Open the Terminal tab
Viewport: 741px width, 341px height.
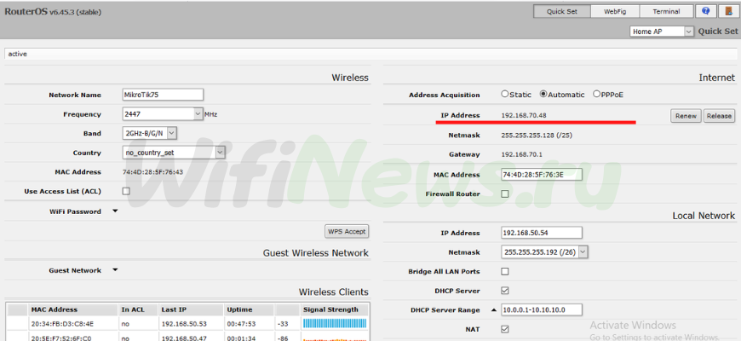click(x=666, y=11)
